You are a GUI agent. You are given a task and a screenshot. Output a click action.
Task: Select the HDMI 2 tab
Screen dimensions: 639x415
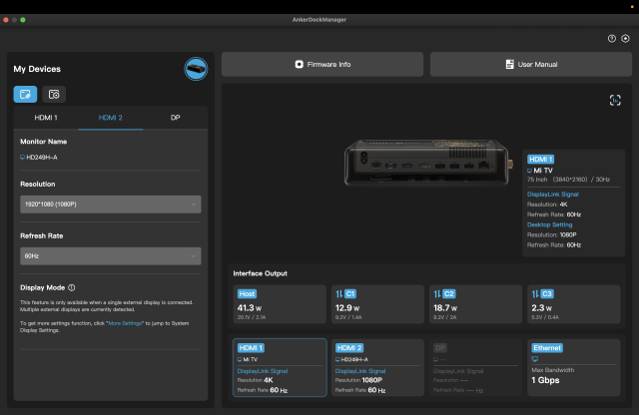pos(110,118)
